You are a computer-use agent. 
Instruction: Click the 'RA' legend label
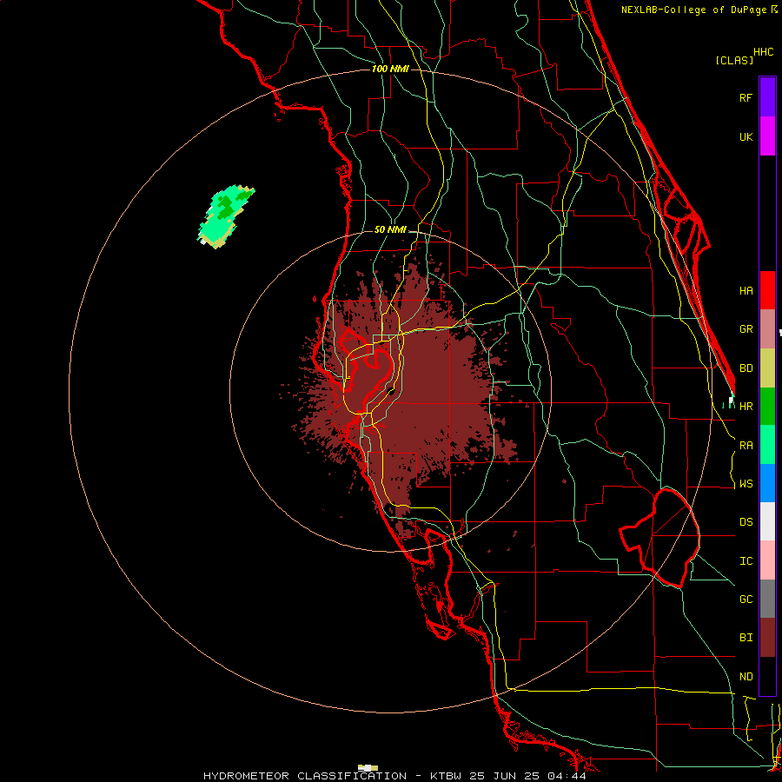[x=746, y=446]
